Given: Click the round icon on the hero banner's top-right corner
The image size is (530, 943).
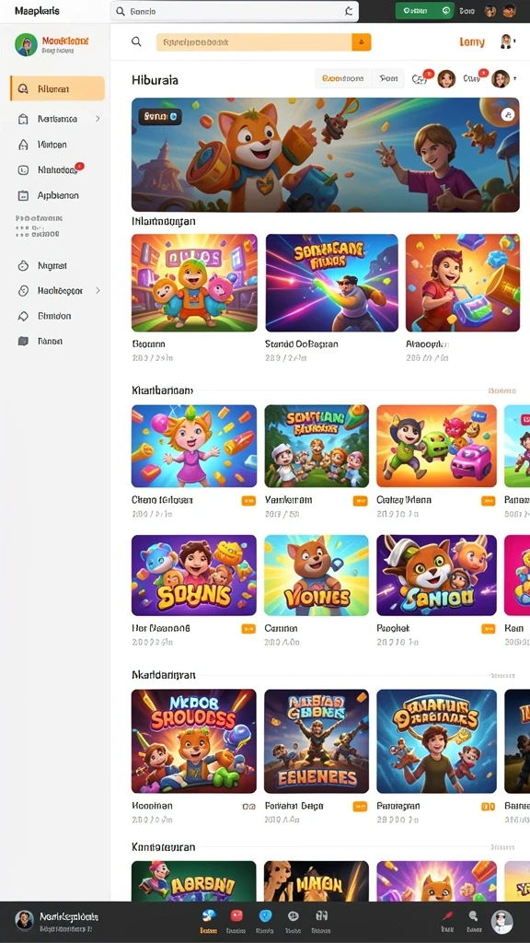Looking at the screenshot, I should [x=507, y=114].
